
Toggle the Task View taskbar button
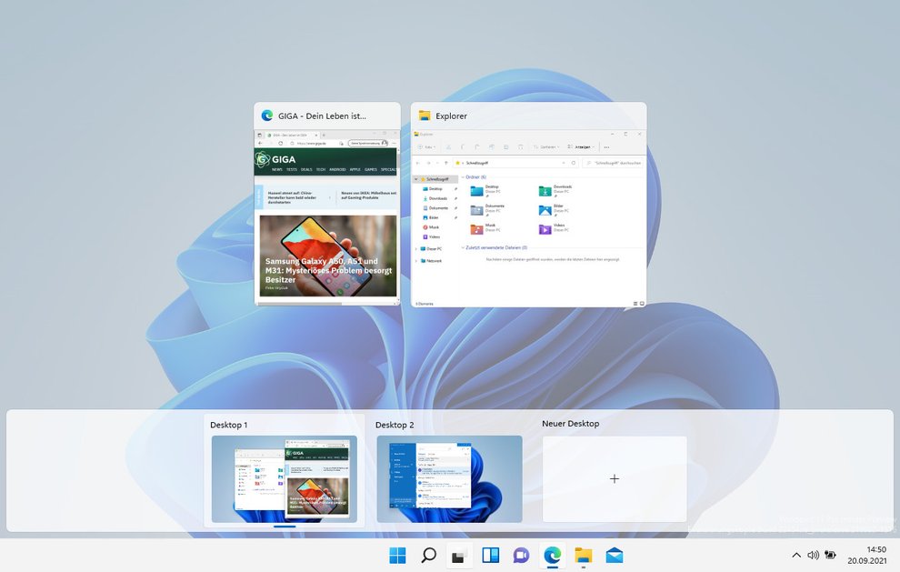coord(458,556)
